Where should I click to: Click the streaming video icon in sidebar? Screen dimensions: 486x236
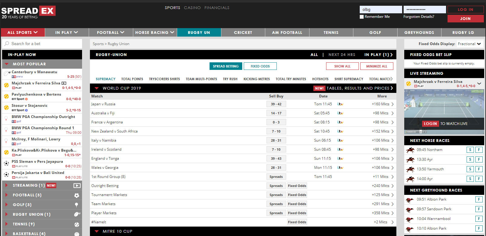(x=77, y=186)
